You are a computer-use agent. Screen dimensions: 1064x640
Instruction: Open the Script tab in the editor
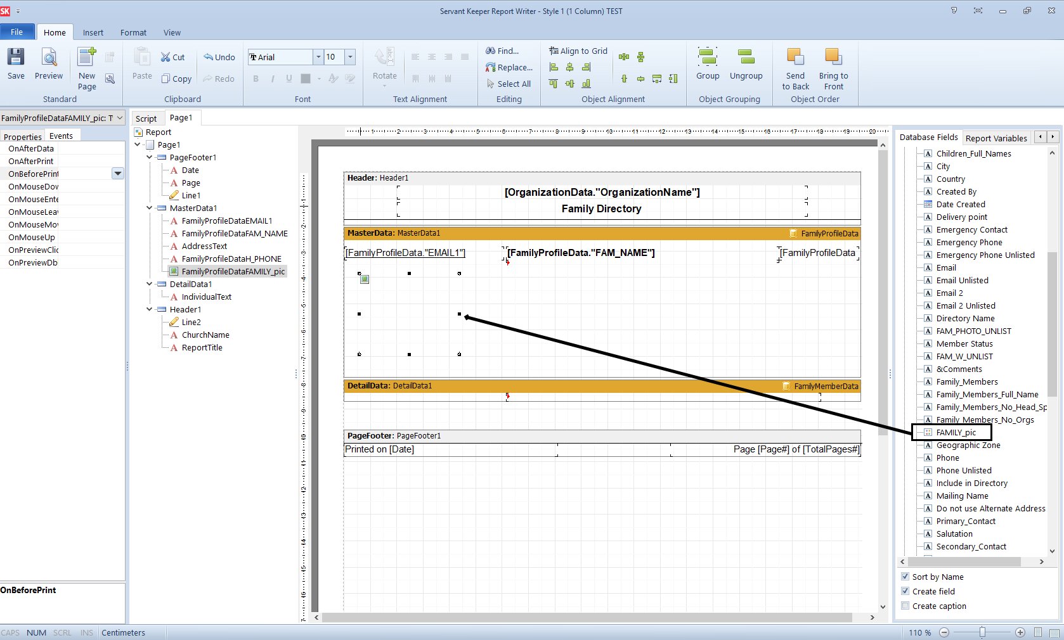146,118
